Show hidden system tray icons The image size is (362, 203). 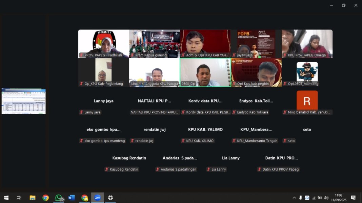point(294,198)
